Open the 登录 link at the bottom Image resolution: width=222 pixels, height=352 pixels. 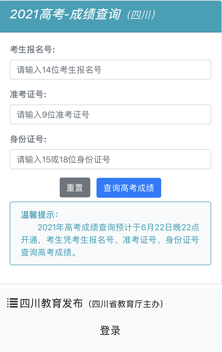click(110, 330)
